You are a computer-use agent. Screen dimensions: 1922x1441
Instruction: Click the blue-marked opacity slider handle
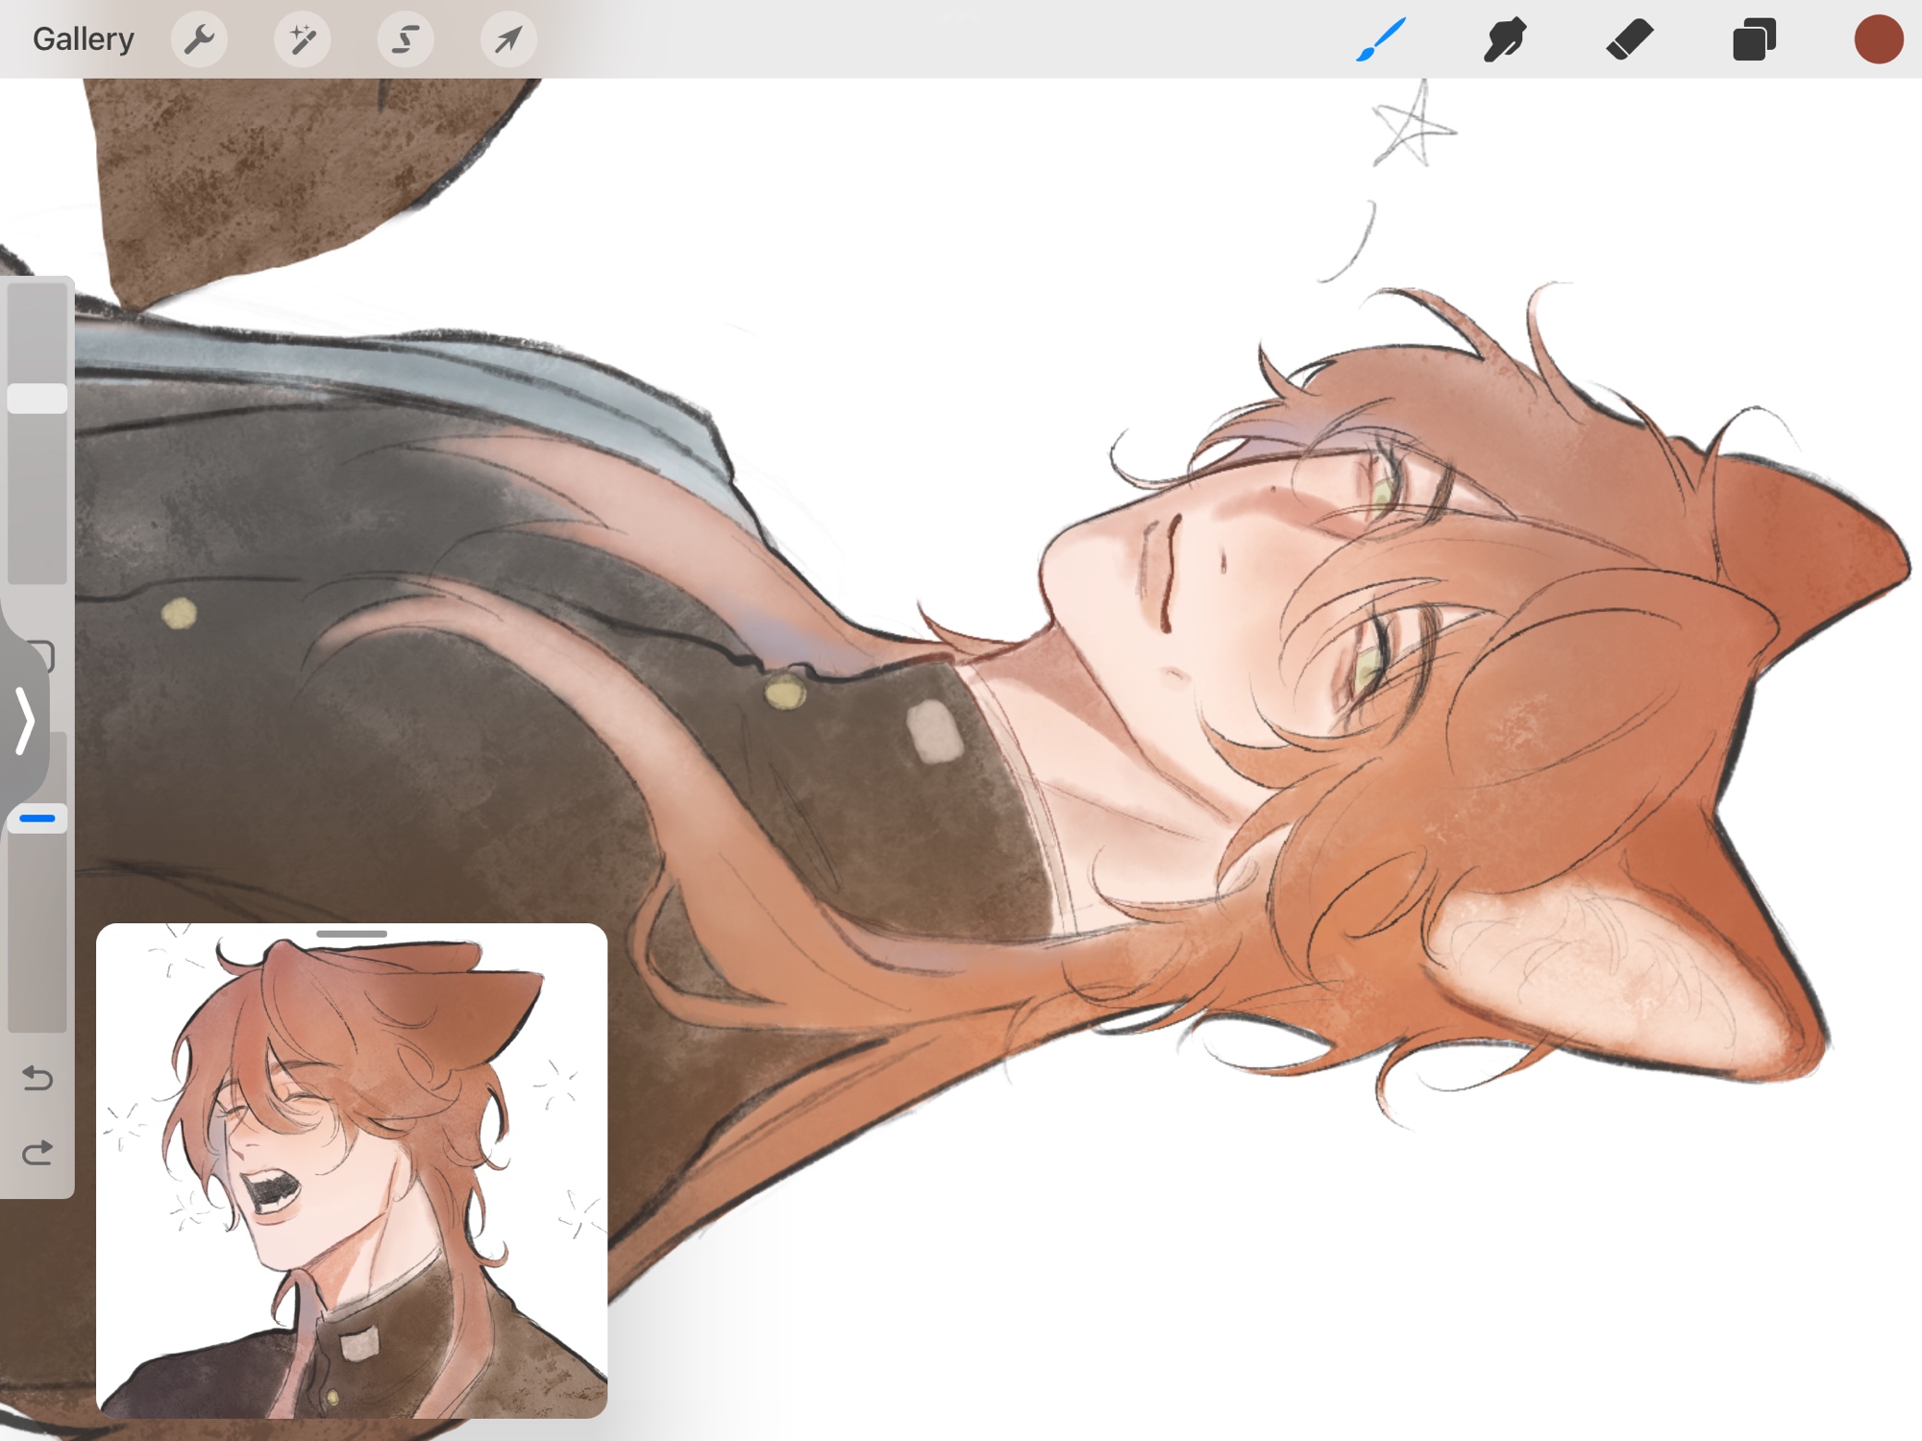pos(37,818)
